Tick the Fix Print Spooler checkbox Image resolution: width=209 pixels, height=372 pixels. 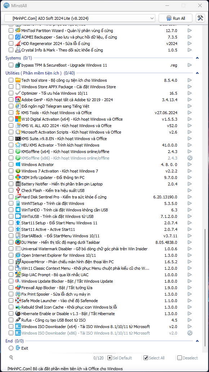[x=11, y=294]
